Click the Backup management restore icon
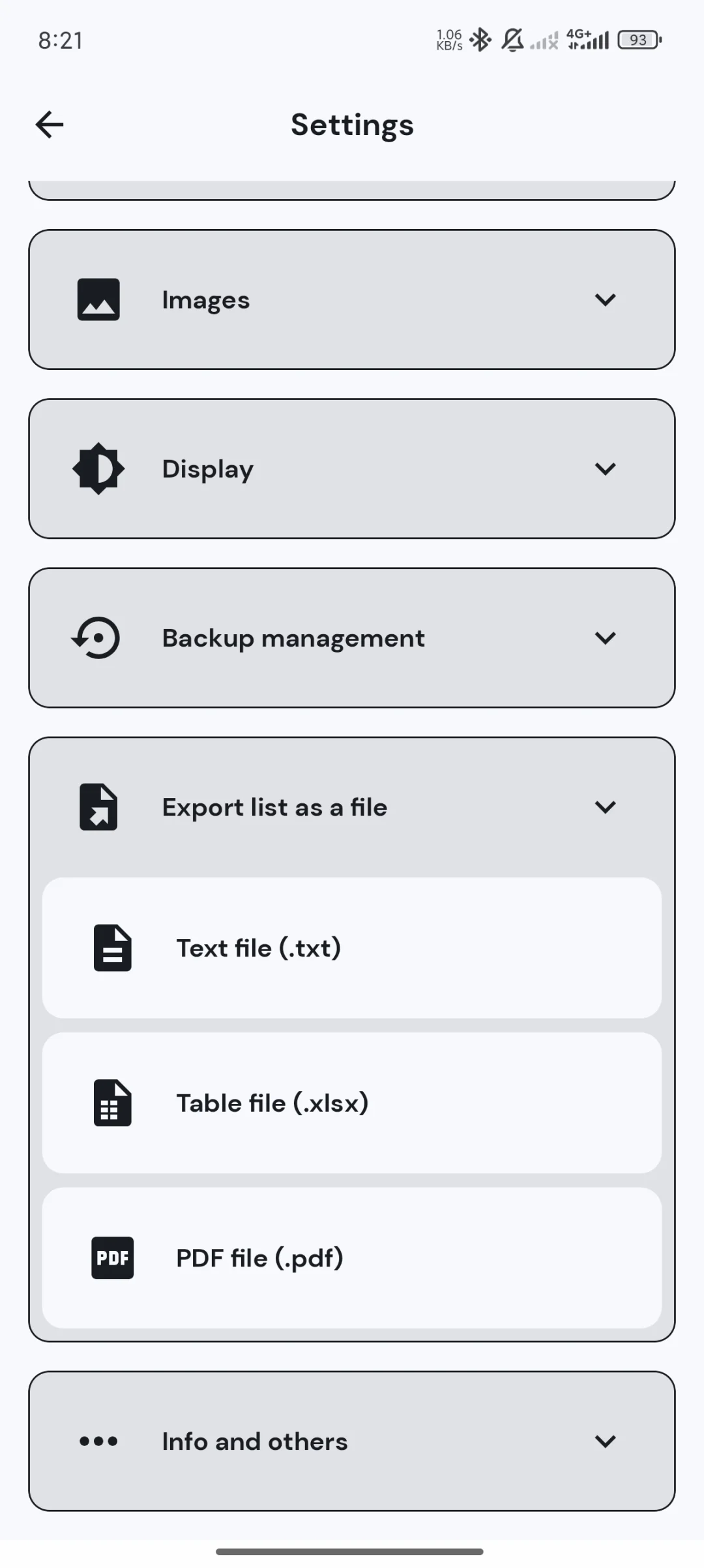The height and width of the screenshot is (1568, 704). click(96, 638)
